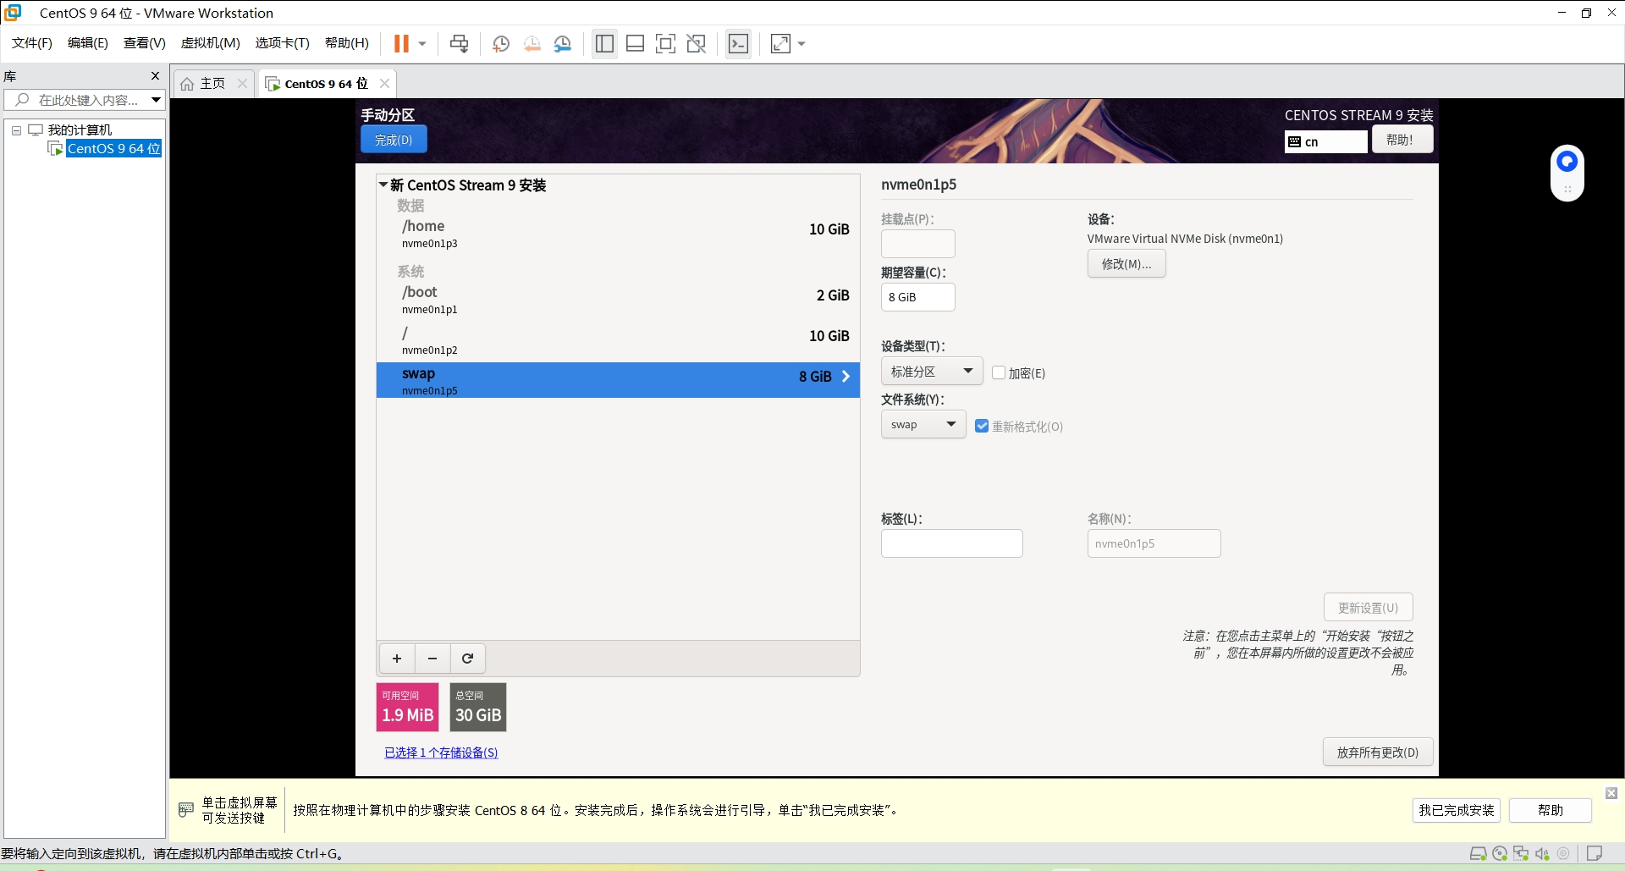Enter full screen mode icon
1625x871 pixels.
pos(665,43)
